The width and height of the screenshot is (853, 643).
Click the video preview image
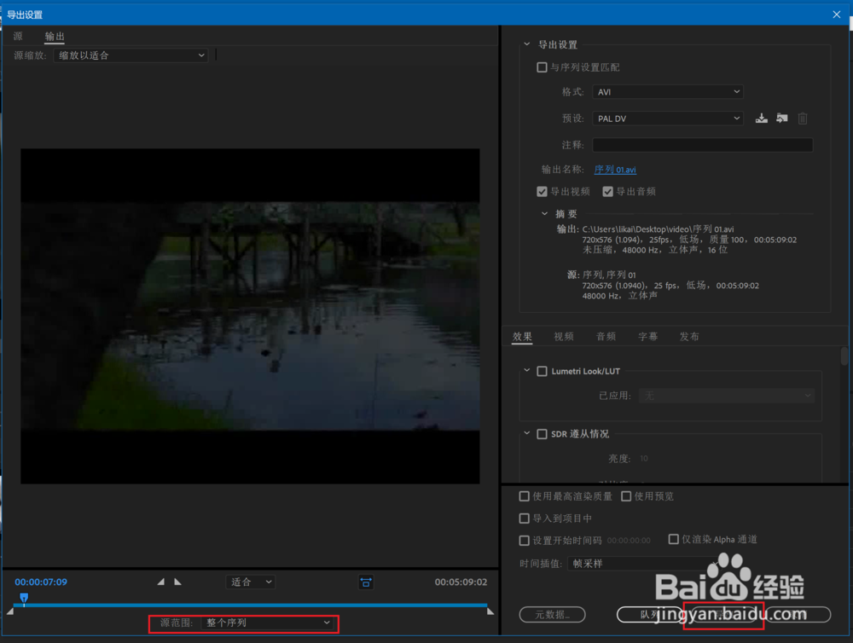[x=250, y=316]
